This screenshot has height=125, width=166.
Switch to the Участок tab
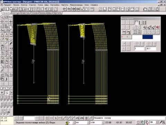point(25,13)
